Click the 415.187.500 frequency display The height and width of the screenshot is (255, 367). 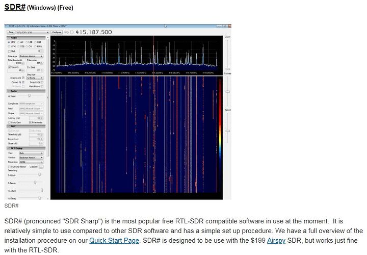point(94,32)
